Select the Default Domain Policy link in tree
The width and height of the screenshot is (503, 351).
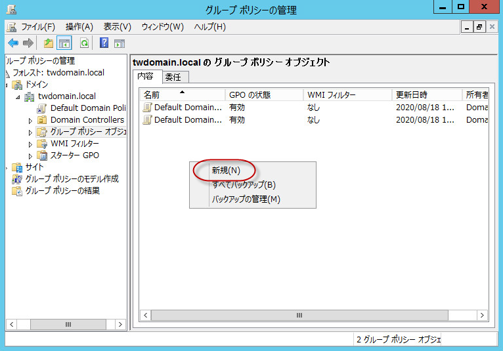coord(87,108)
